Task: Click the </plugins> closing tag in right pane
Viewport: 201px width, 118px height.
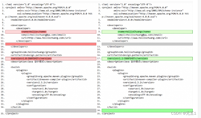Action: 119,104
